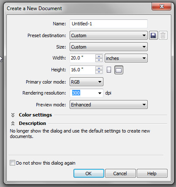
Task: Decrease Height with down arrow
Action: [99, 72]
